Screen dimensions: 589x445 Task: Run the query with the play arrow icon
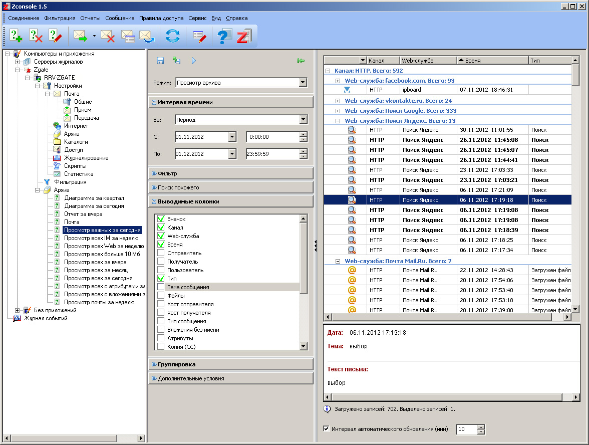point(194,61)
